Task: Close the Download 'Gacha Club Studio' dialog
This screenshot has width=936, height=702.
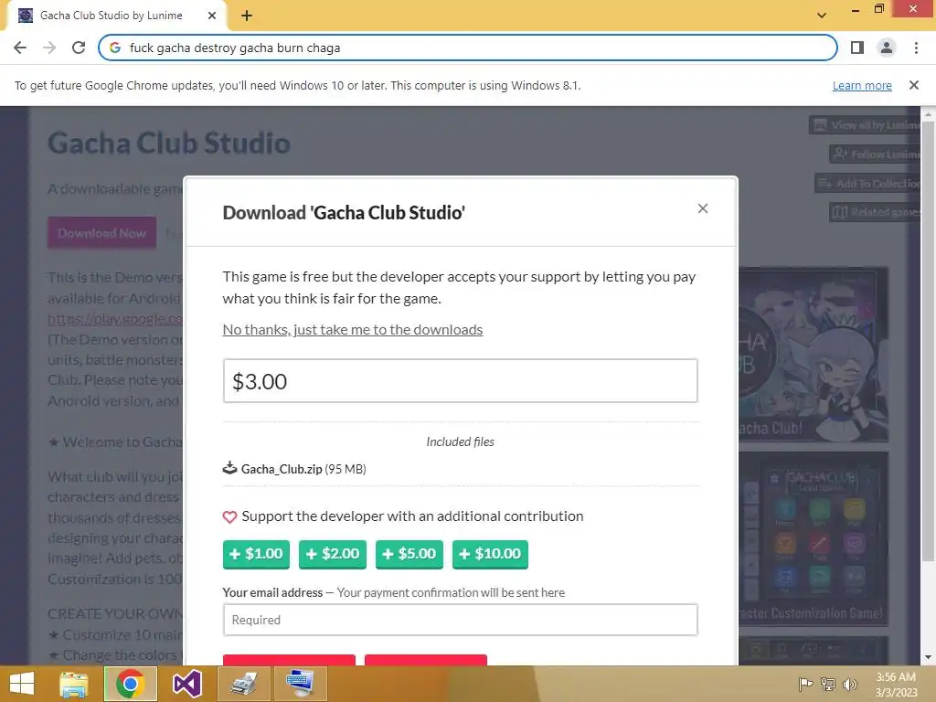Action: [x=703, y=208]
